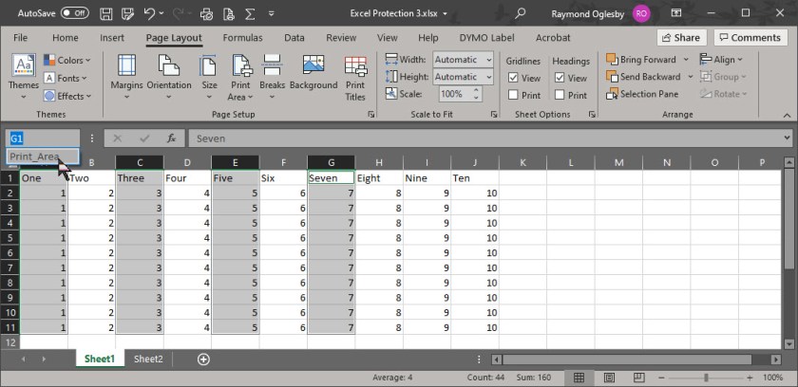Click cell containing Eight

coord(379,178)
